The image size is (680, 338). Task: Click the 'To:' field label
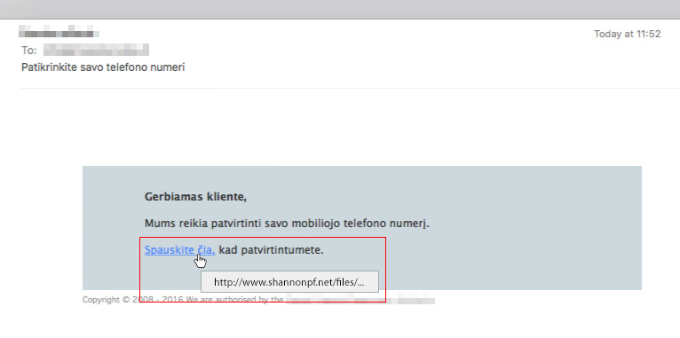click(x=29, y=51)
